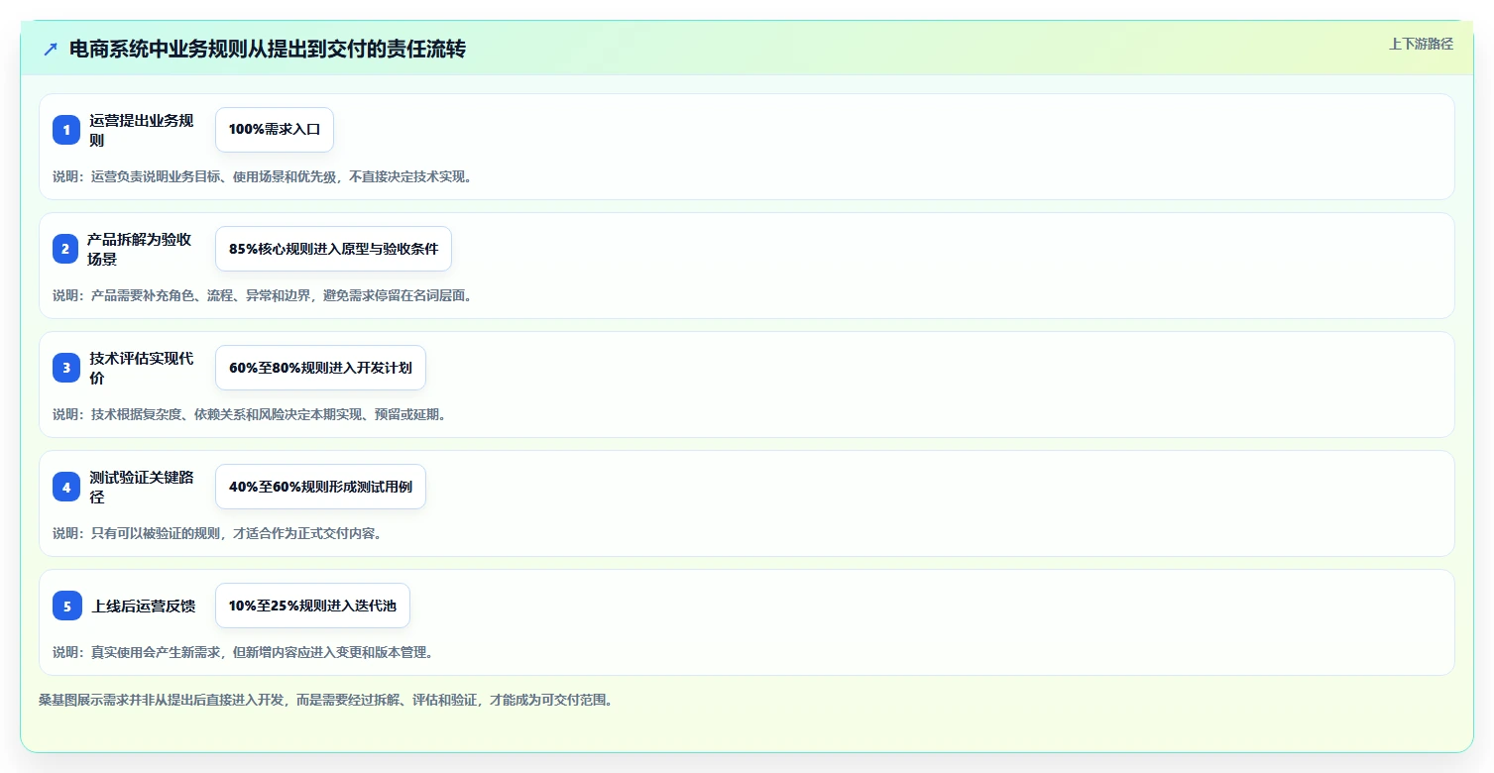Select the 60%至80%规则进入开发计划 pill
The height and width of the screenshot is (773, 1494).
(x=320, y=368)
